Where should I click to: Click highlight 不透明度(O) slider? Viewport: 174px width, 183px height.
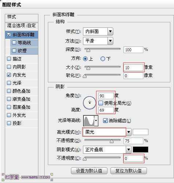pos(102,140)
